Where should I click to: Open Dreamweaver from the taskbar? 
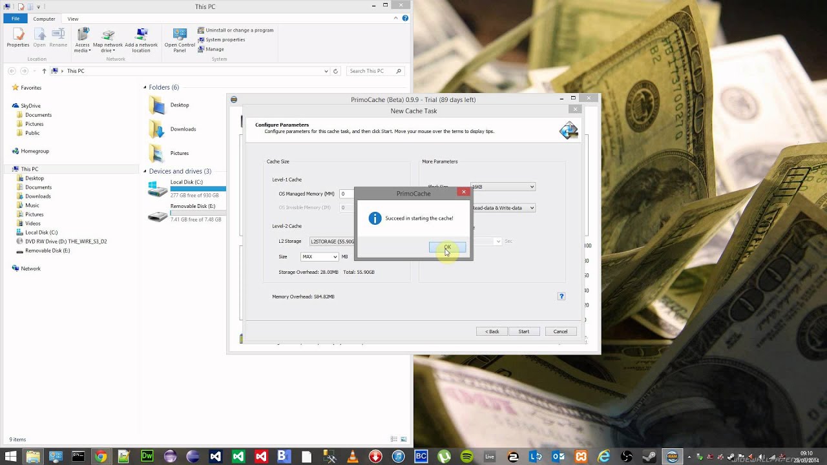click(147, 457)
